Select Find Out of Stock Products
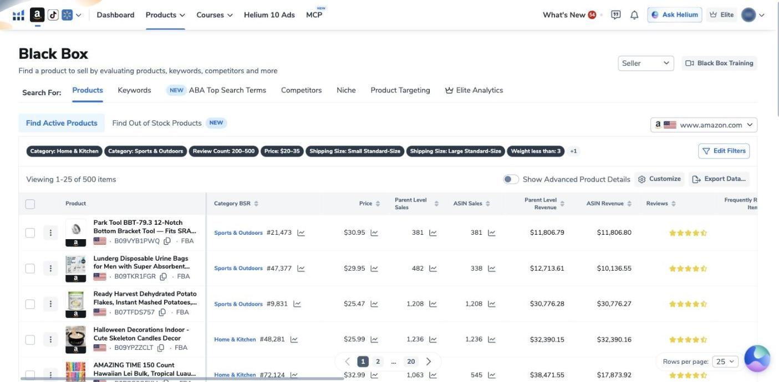779x382 pixels. [157, 123]
